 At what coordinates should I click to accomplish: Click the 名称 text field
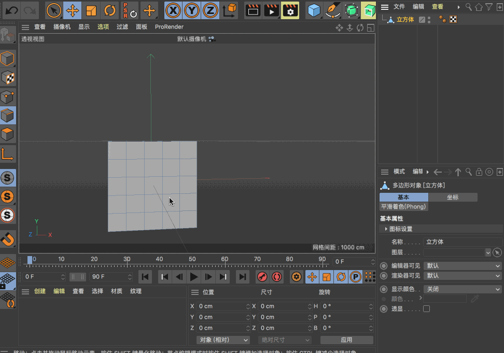[x=462, y=242]
